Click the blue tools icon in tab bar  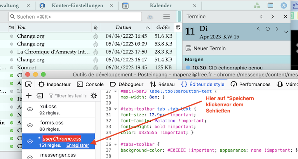[284, 5]
